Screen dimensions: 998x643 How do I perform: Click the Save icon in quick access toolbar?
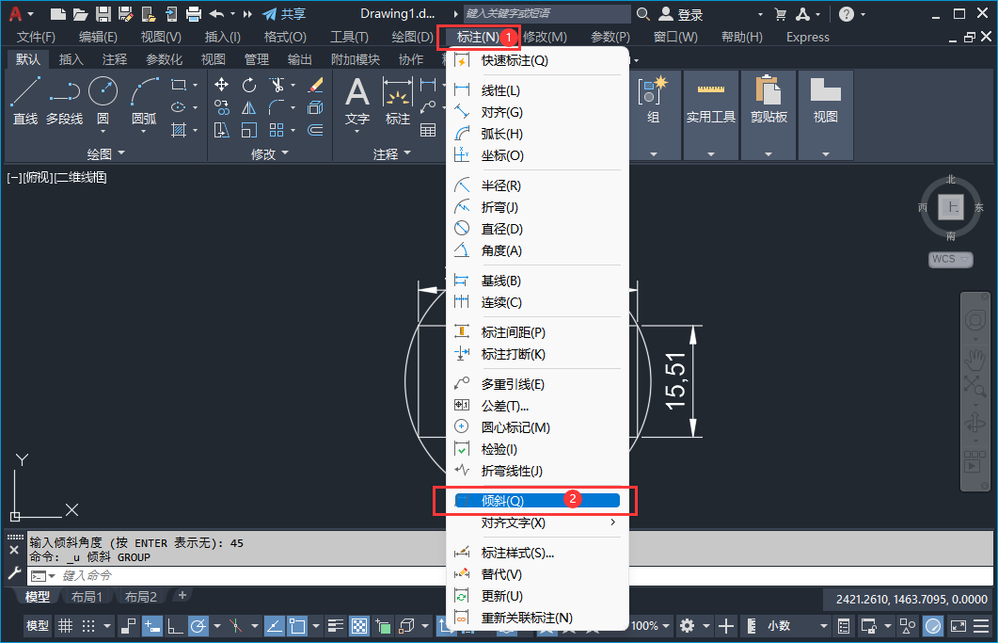click(x=103, y=14)
